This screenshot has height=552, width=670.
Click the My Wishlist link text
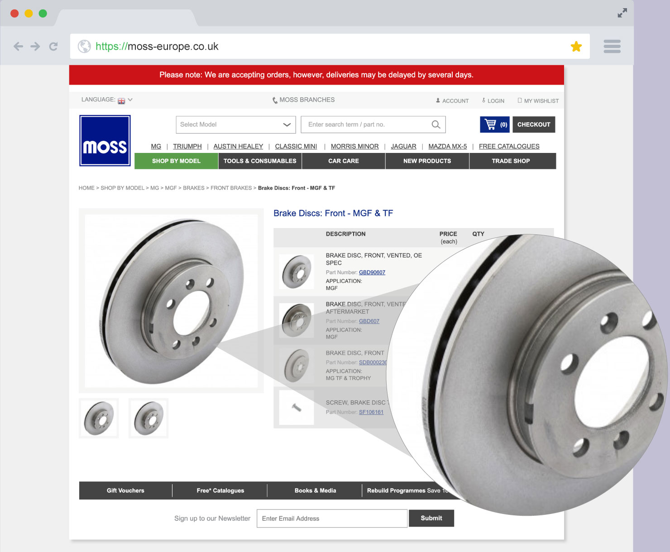(x=541, y=101)
